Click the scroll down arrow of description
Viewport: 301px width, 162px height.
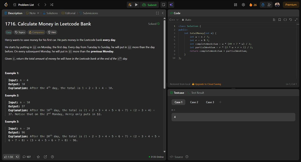[x=164, y=152]
